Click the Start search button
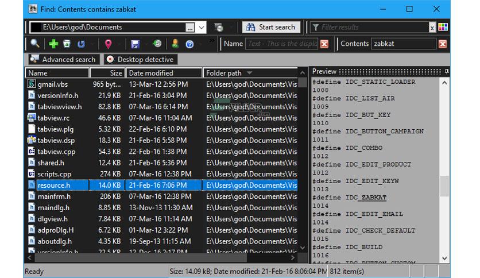 coord(271,27)
